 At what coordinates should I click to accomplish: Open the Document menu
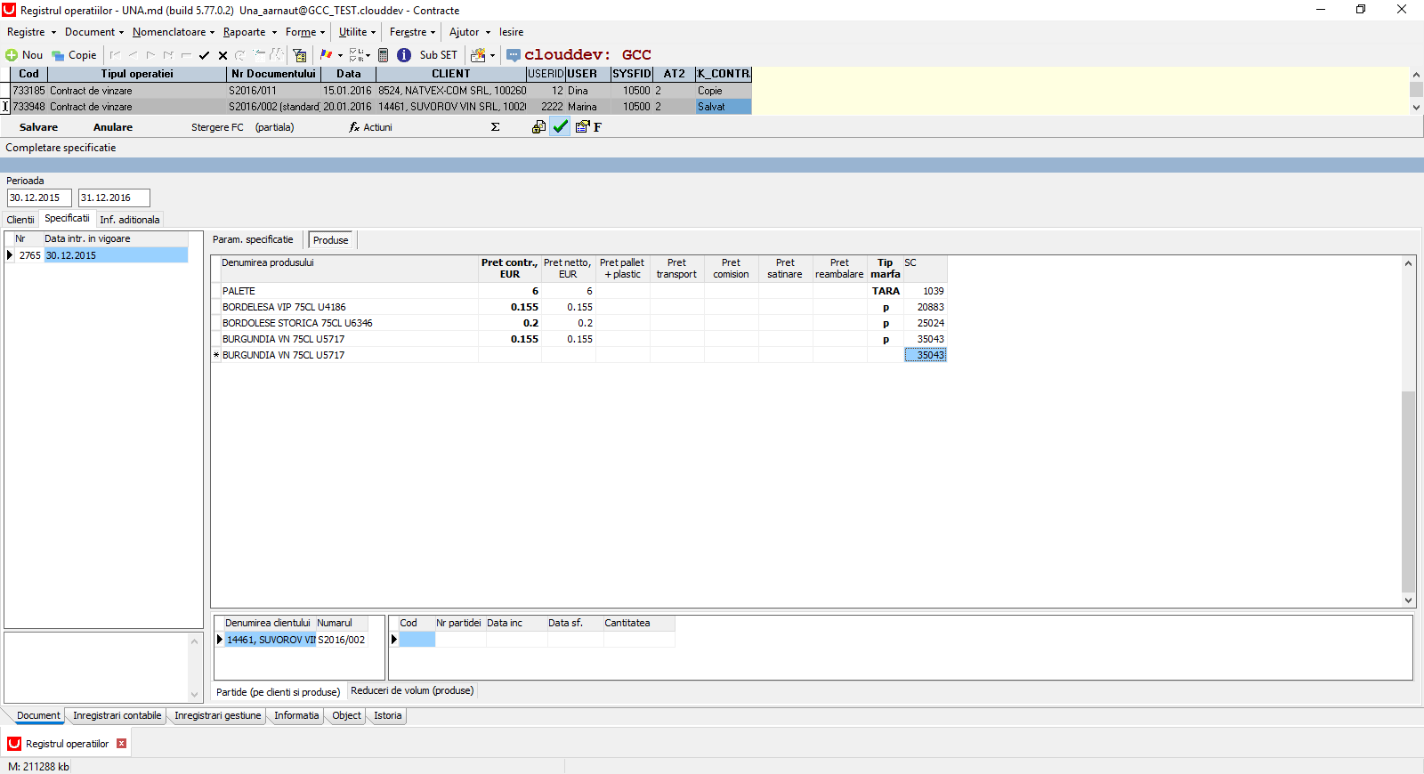[x=94, y=32]
